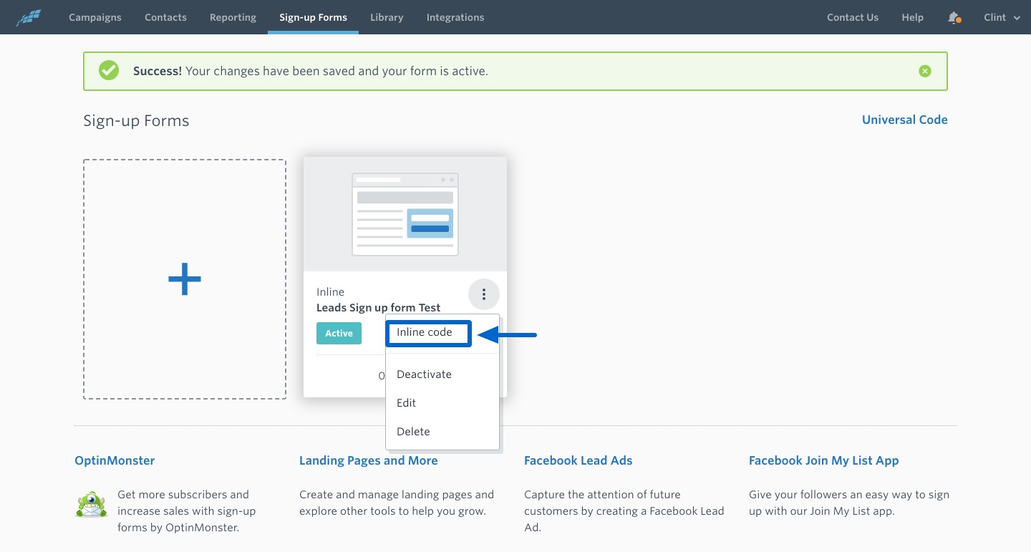Open the Landing Pages and More link
This screenshot has height=552, width=1031.
(x=369, y=460)
